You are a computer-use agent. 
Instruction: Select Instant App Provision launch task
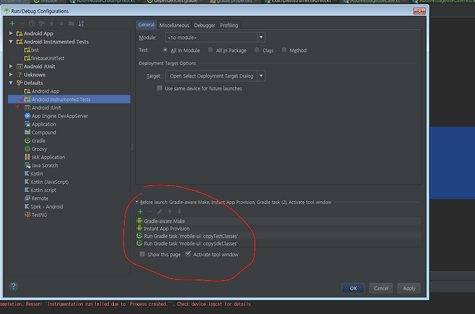(x=278, y=229)
